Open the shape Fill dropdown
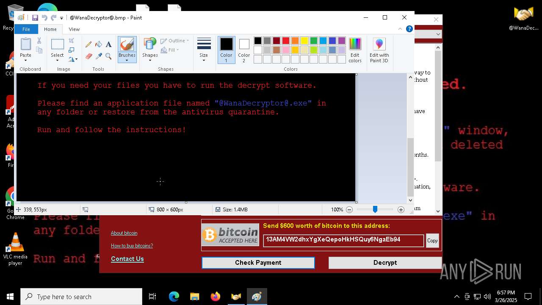 tap(170, 50)
